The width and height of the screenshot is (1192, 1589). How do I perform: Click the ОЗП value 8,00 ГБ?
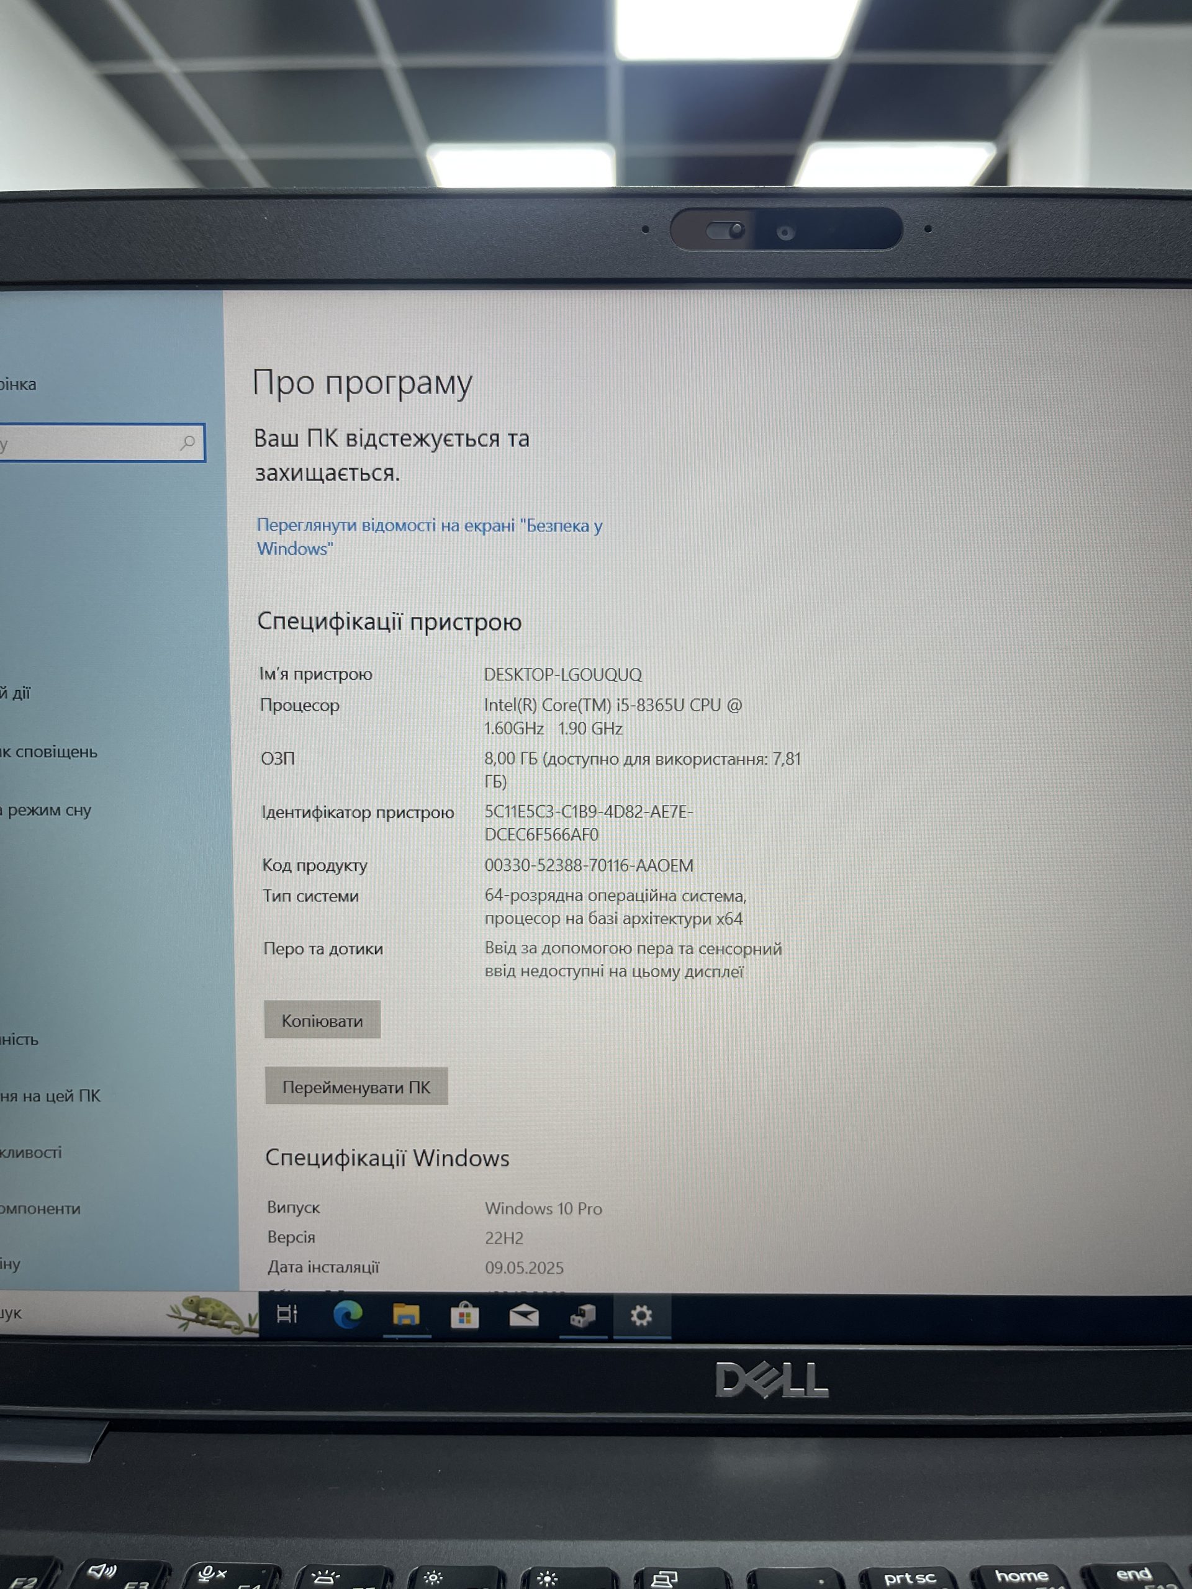pyautogui.click(x=643, y=769)
